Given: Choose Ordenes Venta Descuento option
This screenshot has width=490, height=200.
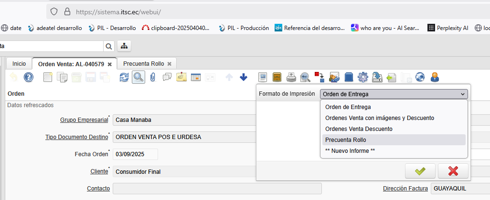Looking at the screenshot, I should tap(359, 129).
